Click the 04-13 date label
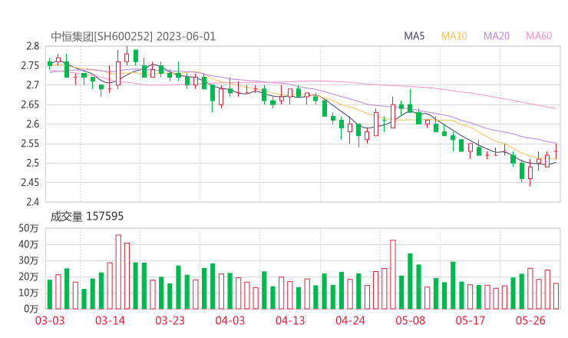 coord(290,320)
